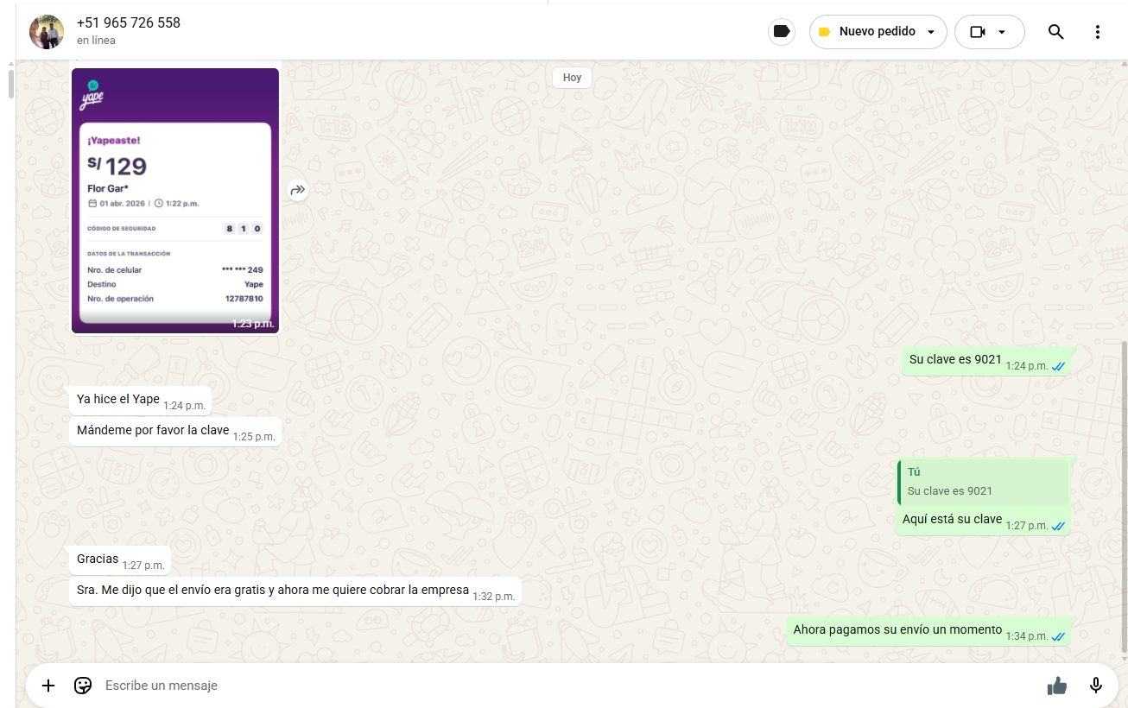Open the Yape payment receipt image
This screenshot has height=708, width=1128.
coord(175,200)
